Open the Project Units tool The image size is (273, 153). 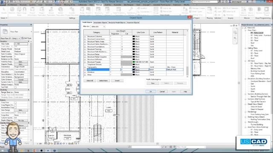[88, 11]
